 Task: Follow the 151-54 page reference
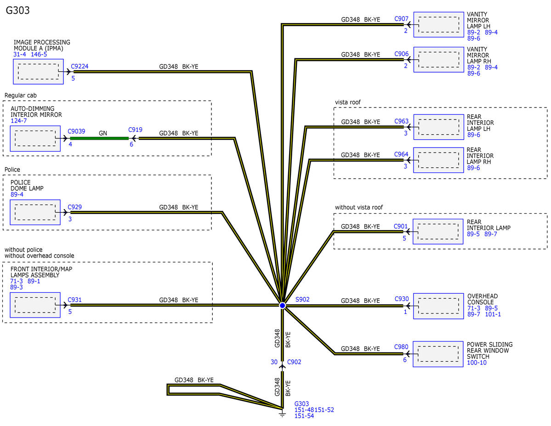pos(304,416)
